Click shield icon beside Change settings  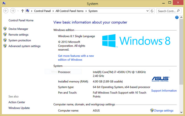(152, 110)
